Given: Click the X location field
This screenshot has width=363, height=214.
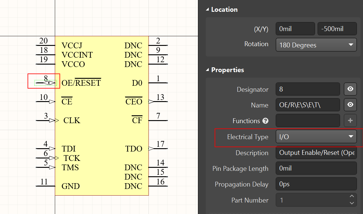Looking at the screenshot, I should click(295, 29).
